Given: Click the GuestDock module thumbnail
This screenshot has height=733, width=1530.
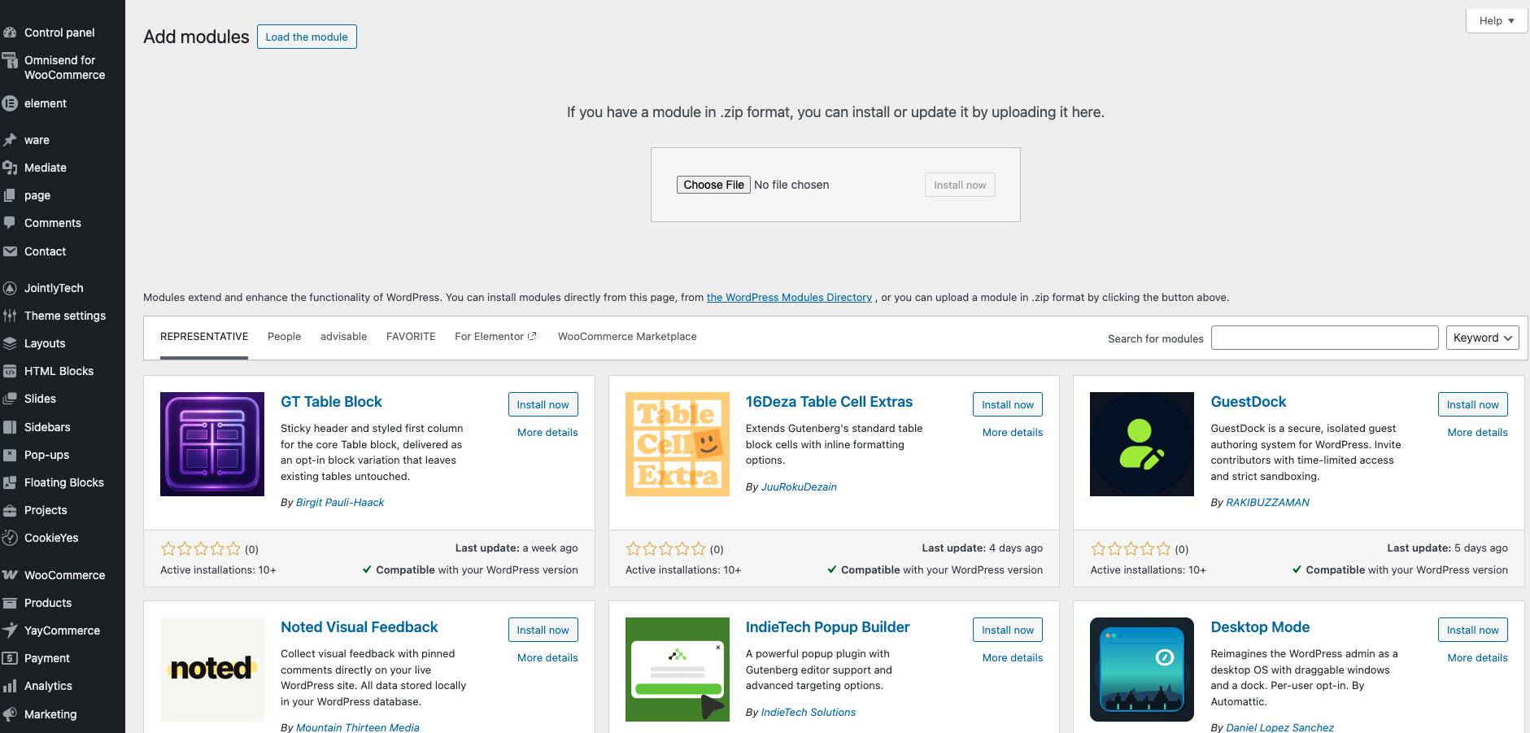Looking at the screenshot, I should [1142, 444].
